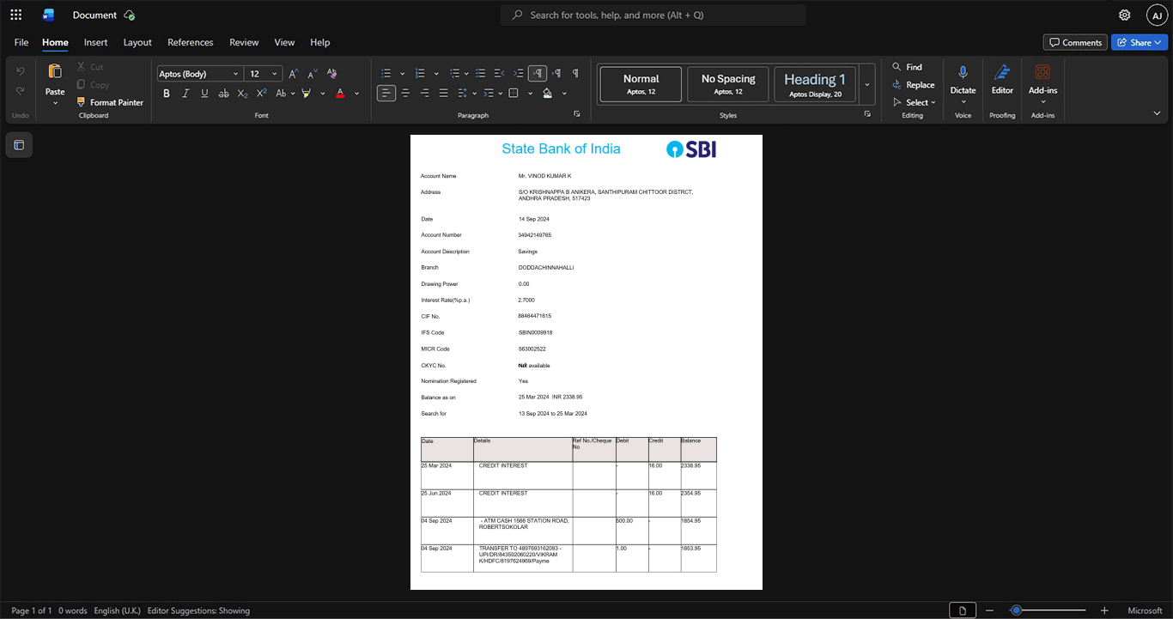Click the checklist icon
This screenshot has height=619, width=1173.
coord(480,74)
